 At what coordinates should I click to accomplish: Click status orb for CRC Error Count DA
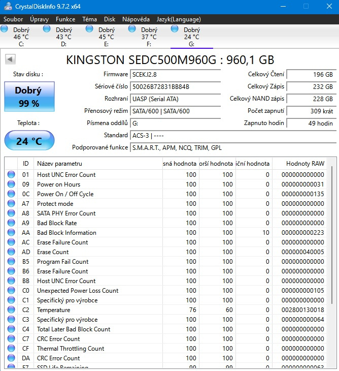point(11,358)
